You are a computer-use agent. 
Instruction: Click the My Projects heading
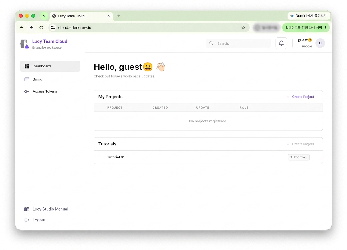(110, 97)
